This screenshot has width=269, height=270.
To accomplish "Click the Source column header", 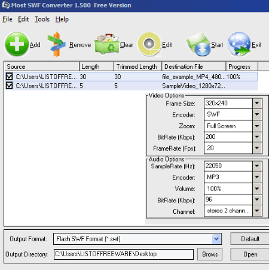I will pos(42,66).
